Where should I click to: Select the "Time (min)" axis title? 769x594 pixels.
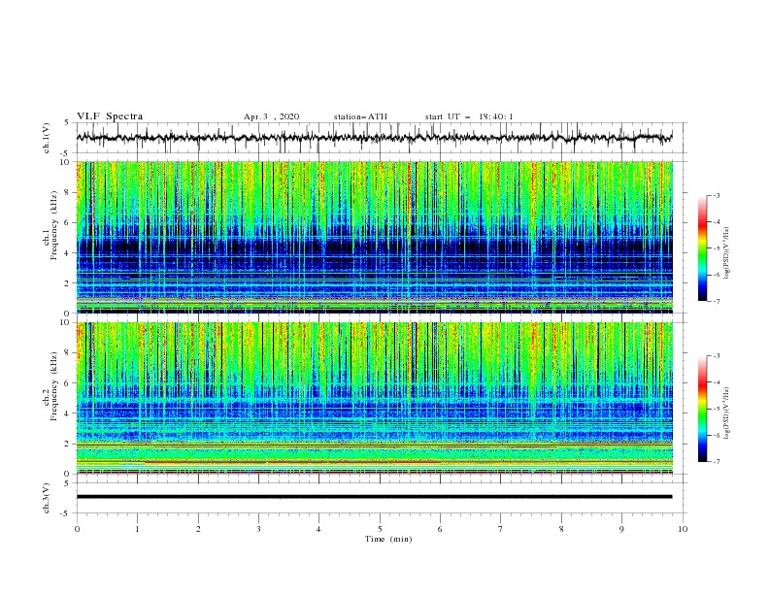pos(388,539)
